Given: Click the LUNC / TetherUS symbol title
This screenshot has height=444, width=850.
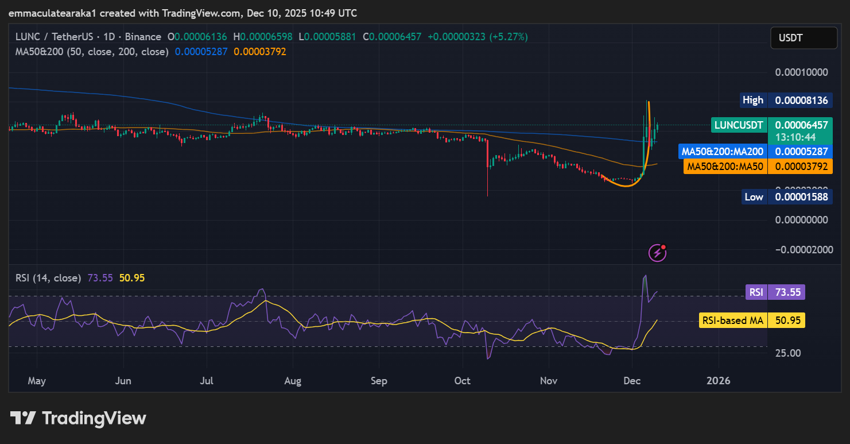Looking at the screenshot, I should point(55,37).
